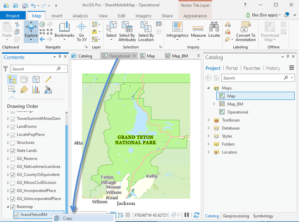Click the notifications bell icon
Image resolution: width=299 pixels, height=222 pixels.
click(x=286, y=15)
